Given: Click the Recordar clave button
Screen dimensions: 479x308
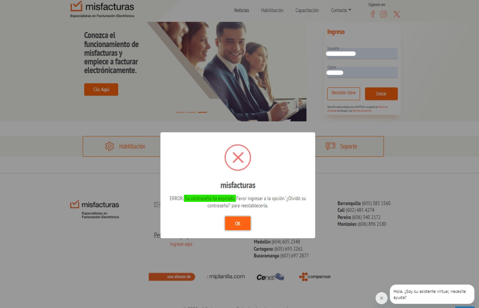Looking at the screenshot, I should 344,94.
